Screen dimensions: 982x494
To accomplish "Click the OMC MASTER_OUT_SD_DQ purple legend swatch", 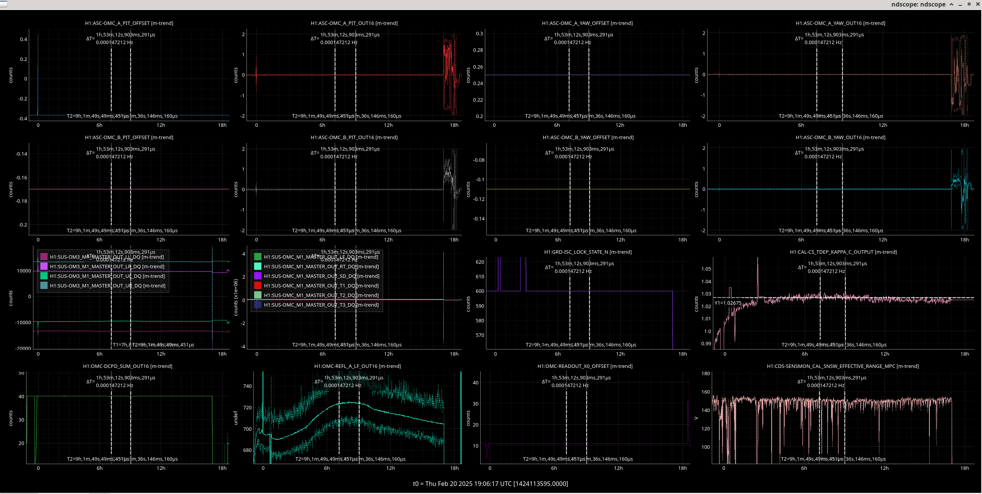I will tap(258, 276).
